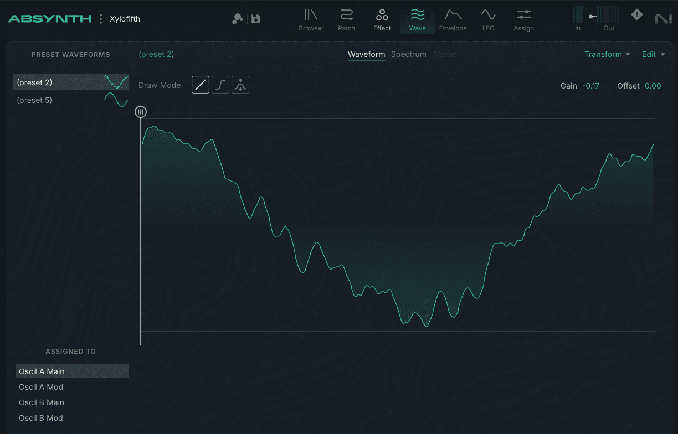Open the Edit dropdown menu
The height and width of the screenshot is (434, 678).
[x=653, y=54]
